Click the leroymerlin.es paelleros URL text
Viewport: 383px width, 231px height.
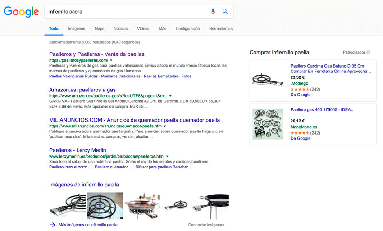pos(106,156)
